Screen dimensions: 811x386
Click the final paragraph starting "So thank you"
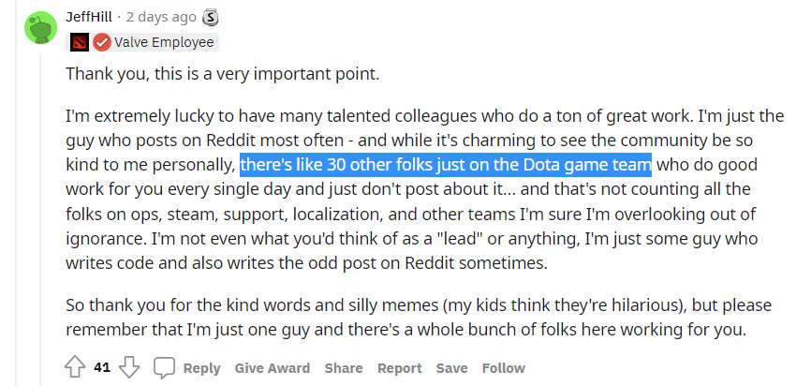pos(407,318)
